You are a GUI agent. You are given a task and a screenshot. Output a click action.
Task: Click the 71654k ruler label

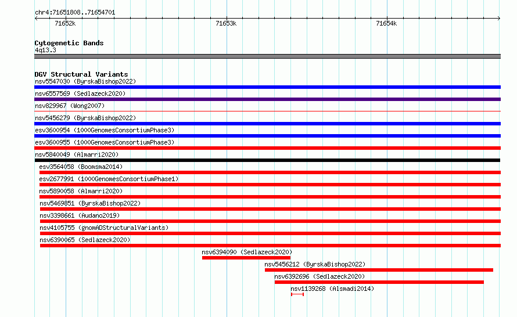pos(386,23)
